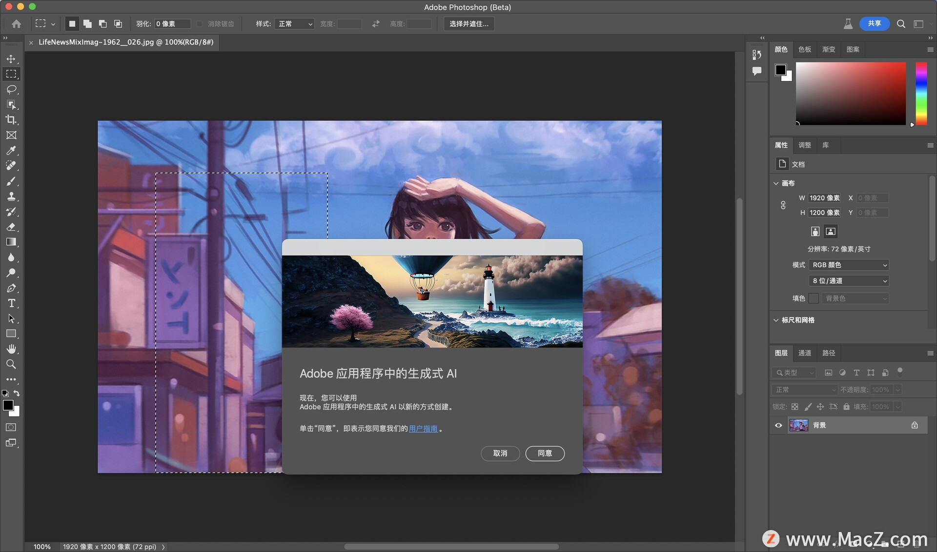This screenshot has height=552, width=937.
Task: Select the Brush tool
Action: click(x=12, y=181)
